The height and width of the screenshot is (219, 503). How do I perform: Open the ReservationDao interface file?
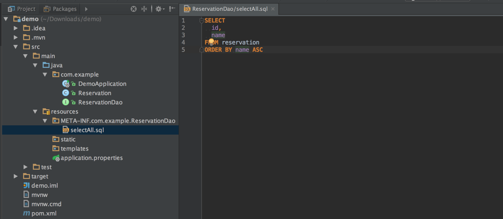pos(100,102)
